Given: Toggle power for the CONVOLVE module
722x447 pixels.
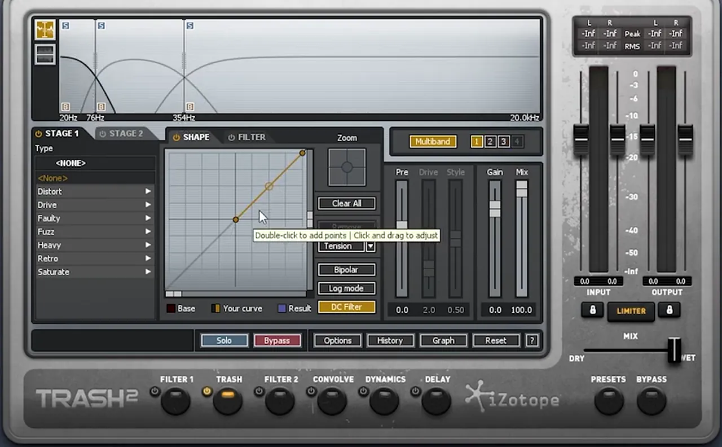Looking at the screenshot, I should pos(311,391).
